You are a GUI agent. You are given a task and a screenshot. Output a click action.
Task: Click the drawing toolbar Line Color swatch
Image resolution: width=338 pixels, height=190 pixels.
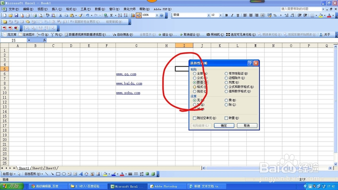[114, 174]
